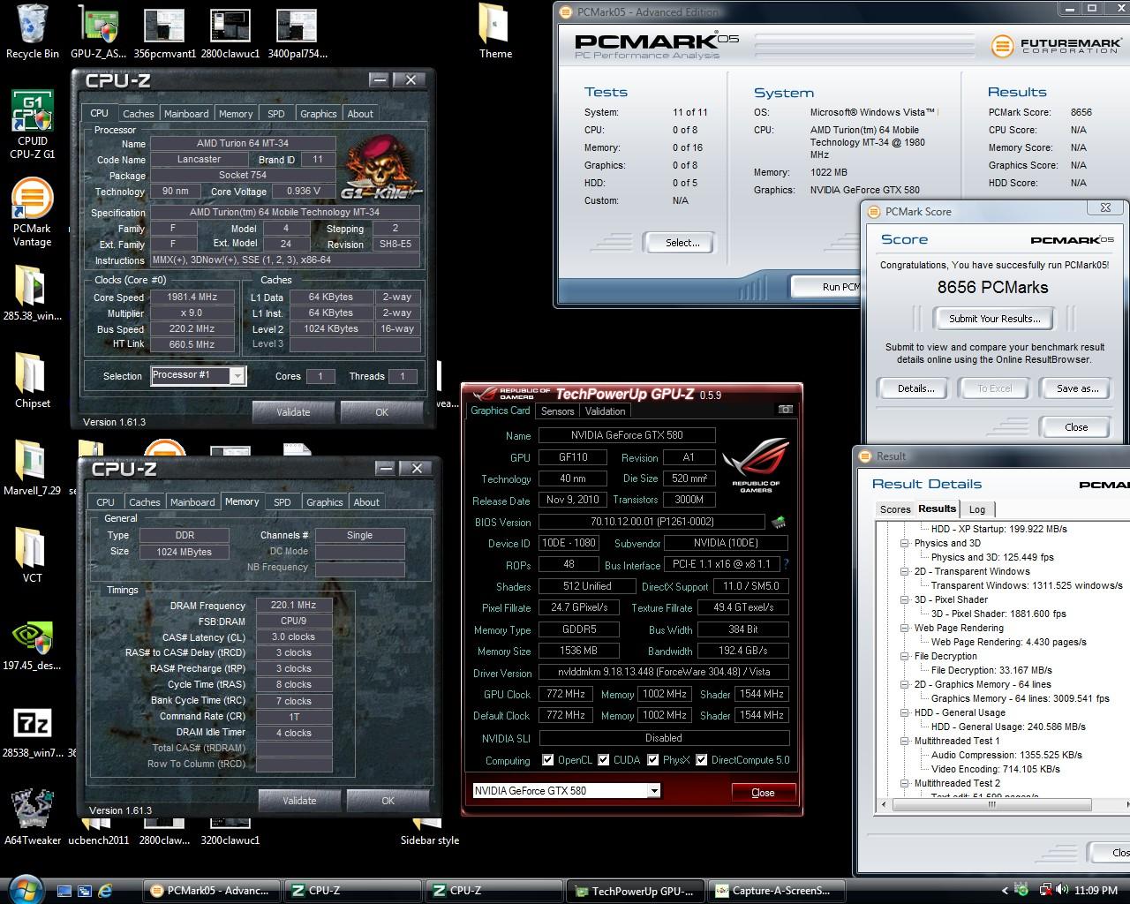1130x904 pixels.
Task: Toggle the CUDA checkbox in GPU-Z
Action: tap(604, 759)
